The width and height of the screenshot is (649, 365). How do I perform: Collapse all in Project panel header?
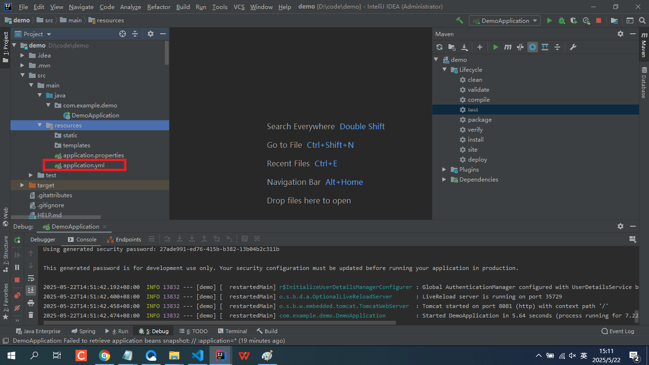pos(135,34)
